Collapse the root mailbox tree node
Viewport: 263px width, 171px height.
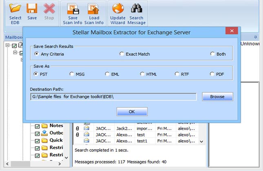click(7, 45)
